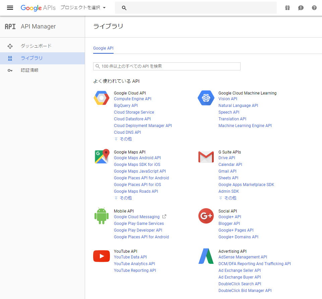322x299 pixels.
Task: Open YouTube Data API link
Action: point(130,257)
